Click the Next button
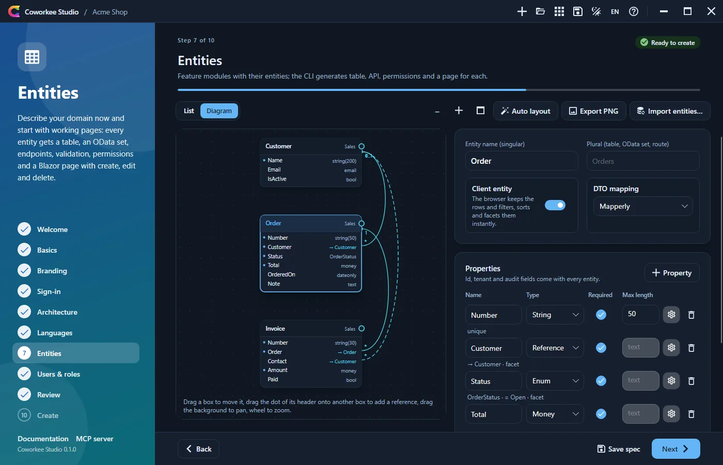 (x=676, y=449)
